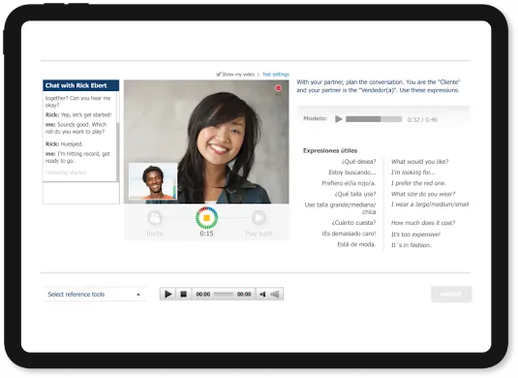Click the phrase '¿Qué desea?'
The image size is (518, 378).
358,162
